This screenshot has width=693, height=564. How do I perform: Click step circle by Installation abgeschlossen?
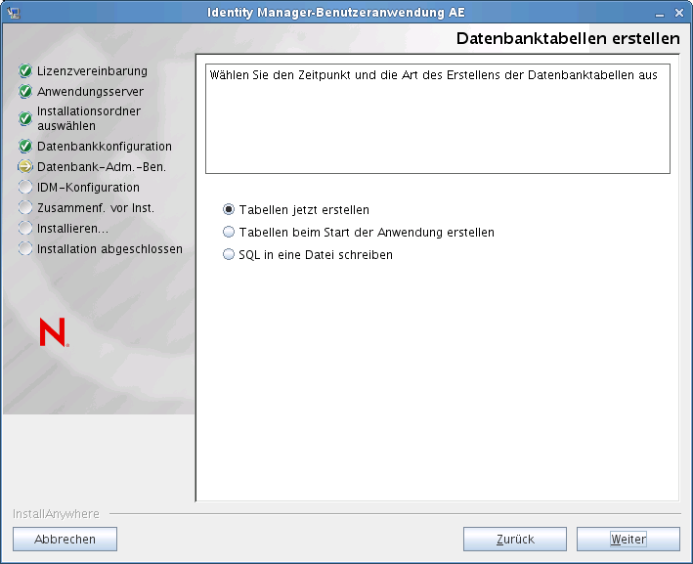pos(25,249)
